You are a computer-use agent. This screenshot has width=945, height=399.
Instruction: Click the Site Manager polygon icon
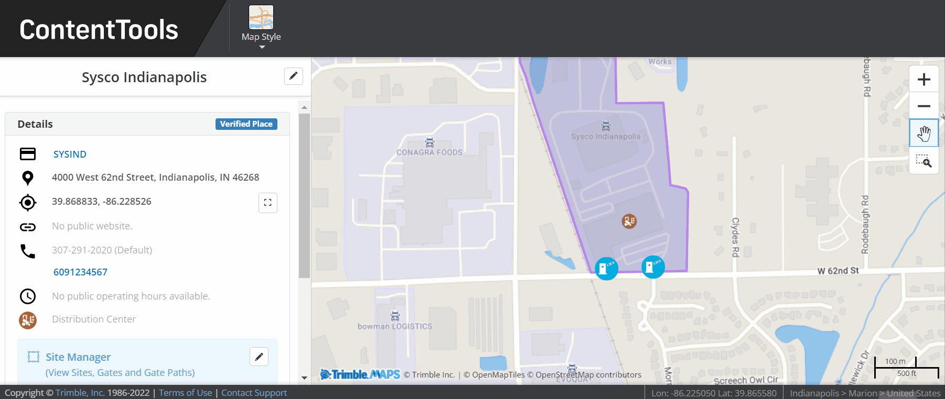[x=34, y=357]
